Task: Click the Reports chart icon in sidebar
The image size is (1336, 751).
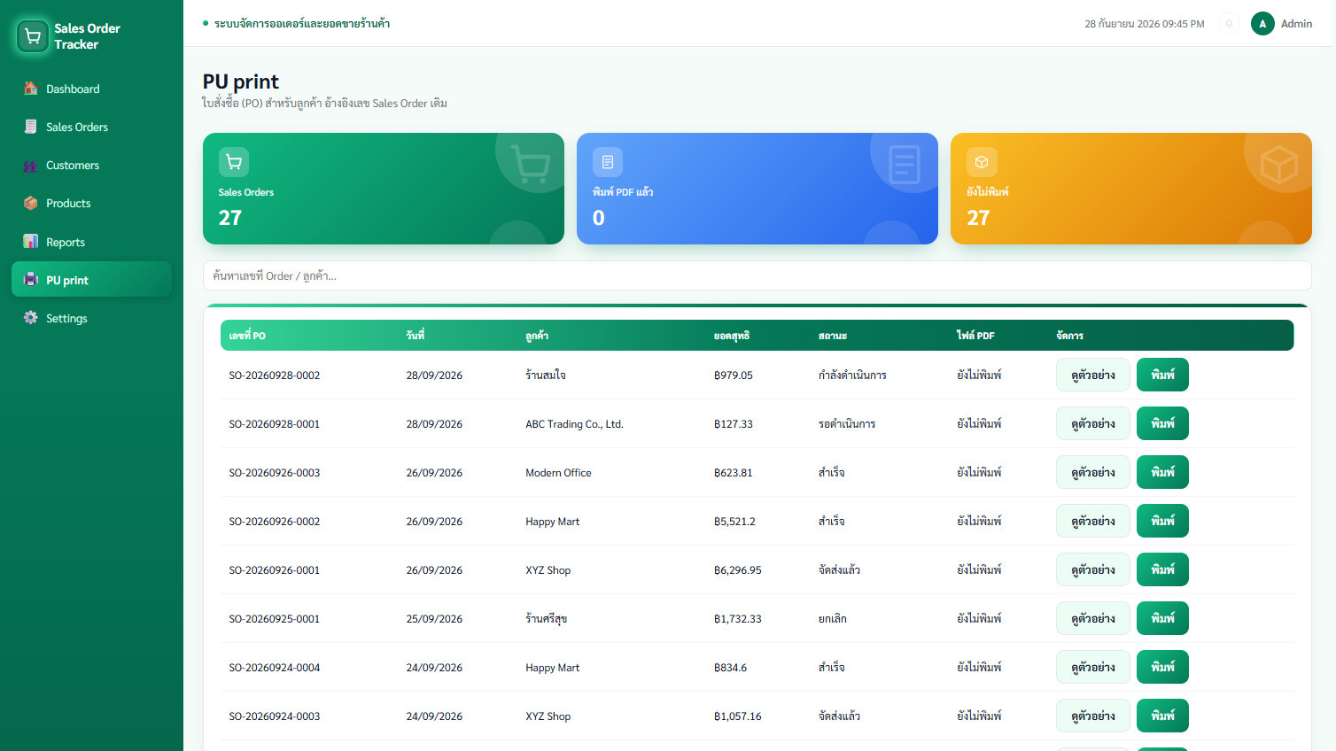Action: [x=31, y=242]
